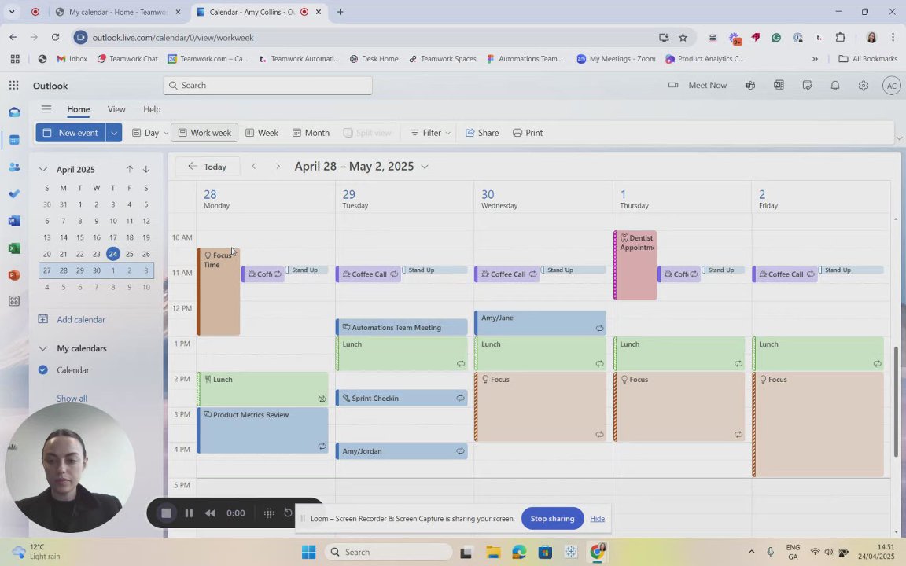The image size is (906, 566).
Task: Bookmark this page with star icon
Action: pyautogui.click(x=683, y=38)
